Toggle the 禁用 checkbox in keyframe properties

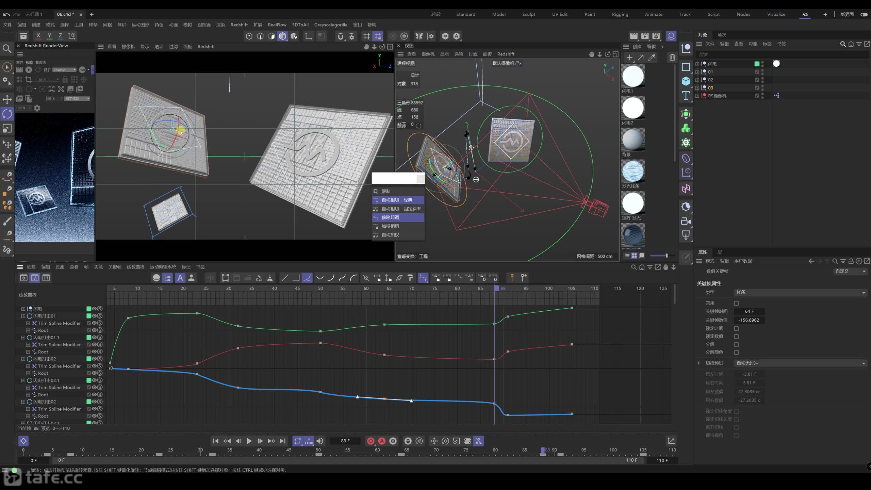pos(736,303)
